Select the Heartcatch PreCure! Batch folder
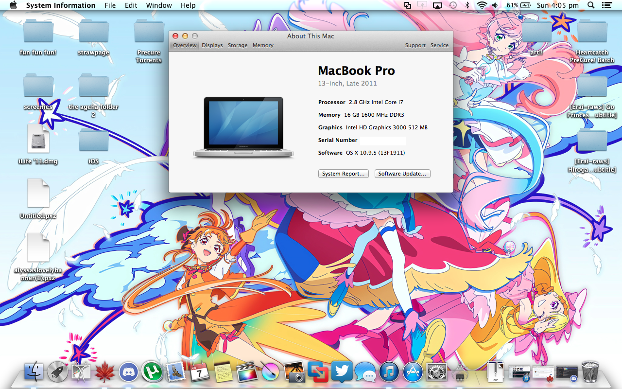Viewport: 622px width, 389px height. [x=592, y=41]
